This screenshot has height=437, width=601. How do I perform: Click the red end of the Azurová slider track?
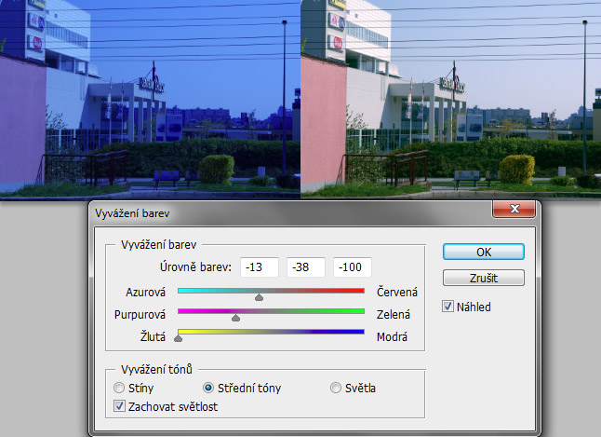(360, 291)
